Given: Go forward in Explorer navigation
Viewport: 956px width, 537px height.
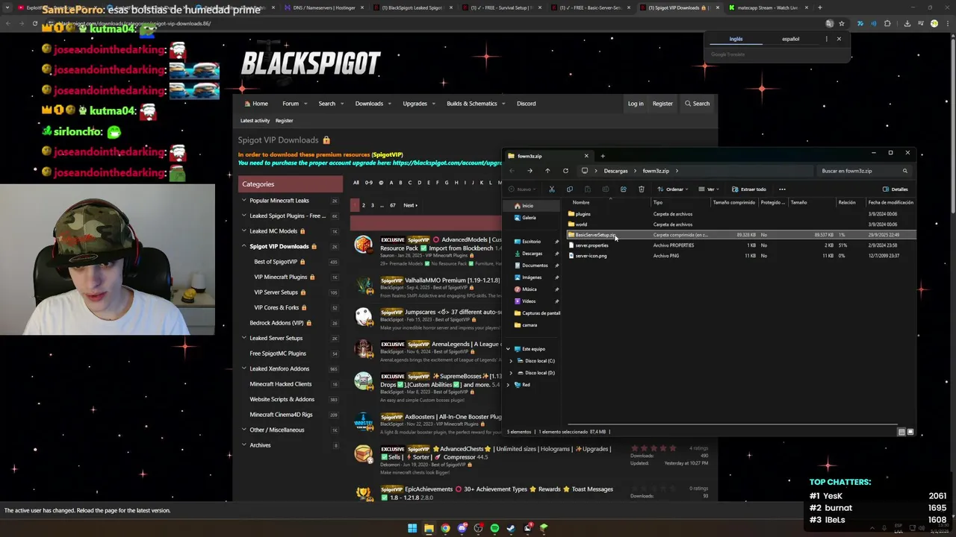Looking at the screenshot, I should pos(530,171).
